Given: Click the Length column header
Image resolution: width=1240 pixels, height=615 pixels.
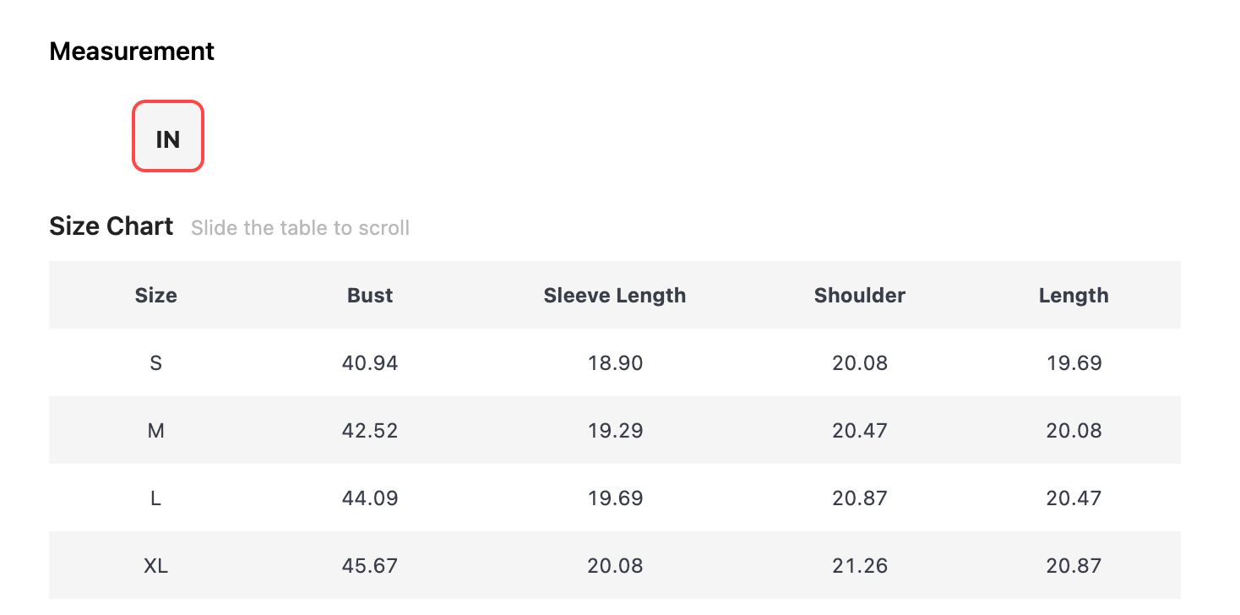Looking at the screenshot, I should tap(1074, 295).
